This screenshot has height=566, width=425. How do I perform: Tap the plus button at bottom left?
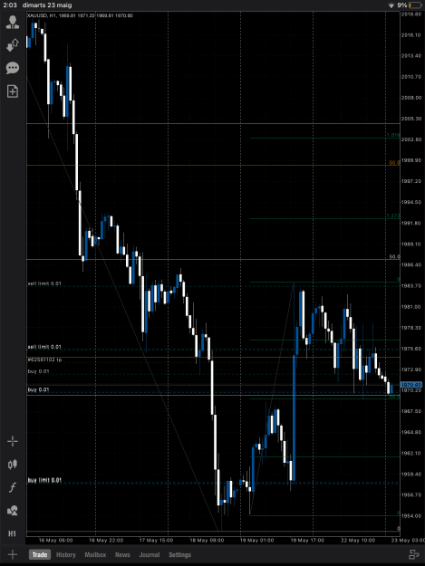point(13,554)
